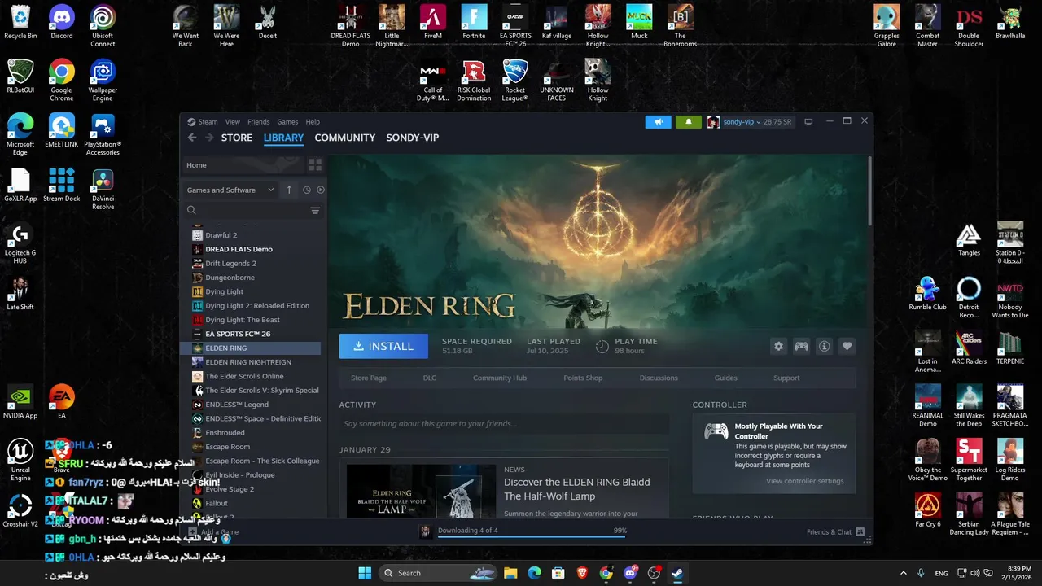Open the Games menu
The image size is (1042, 586).
287,122
